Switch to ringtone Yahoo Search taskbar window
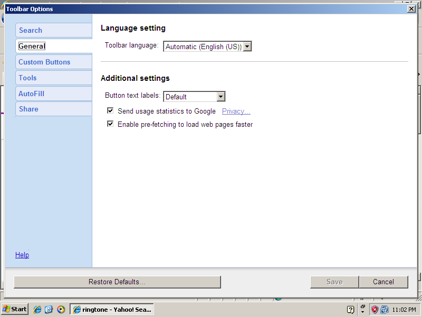The image size is (422, 317). click(112, 309)
